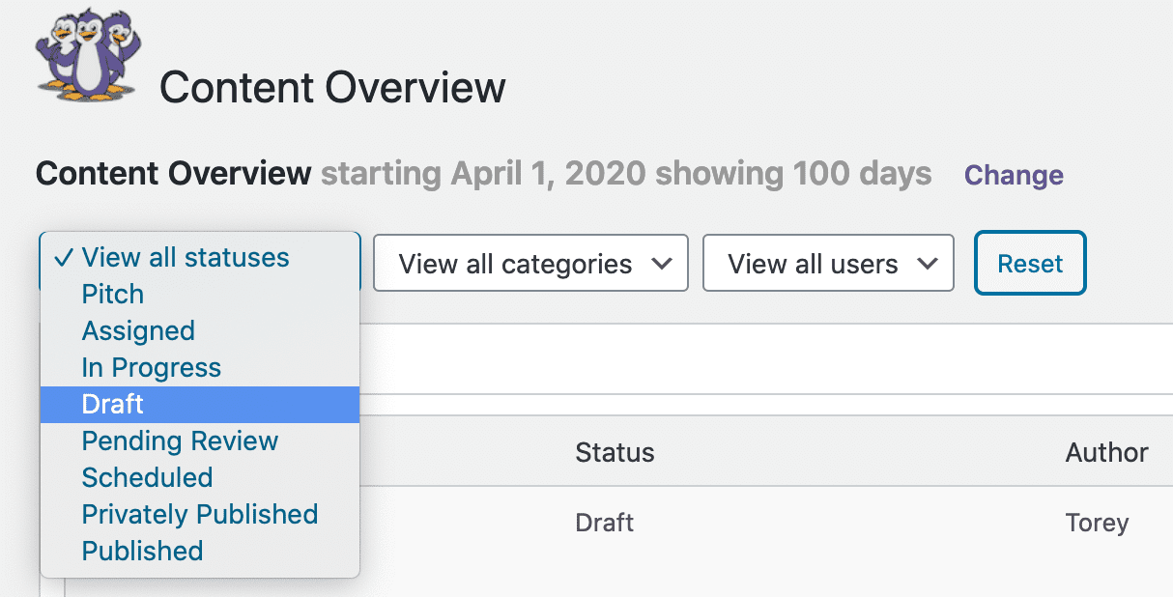Select View all statuses to clear status filter
The image size is (1173, 597).
[x=185, y=257]
